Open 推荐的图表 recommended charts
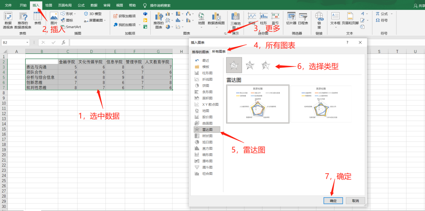The width and height of the screenshot is (425, 211). [158, 20]
